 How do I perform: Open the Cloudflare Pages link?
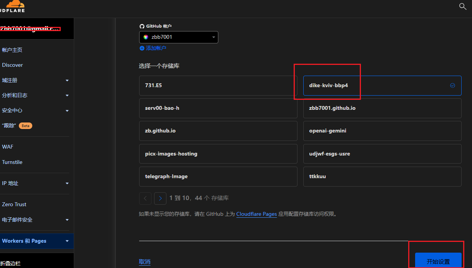point(256,214)
